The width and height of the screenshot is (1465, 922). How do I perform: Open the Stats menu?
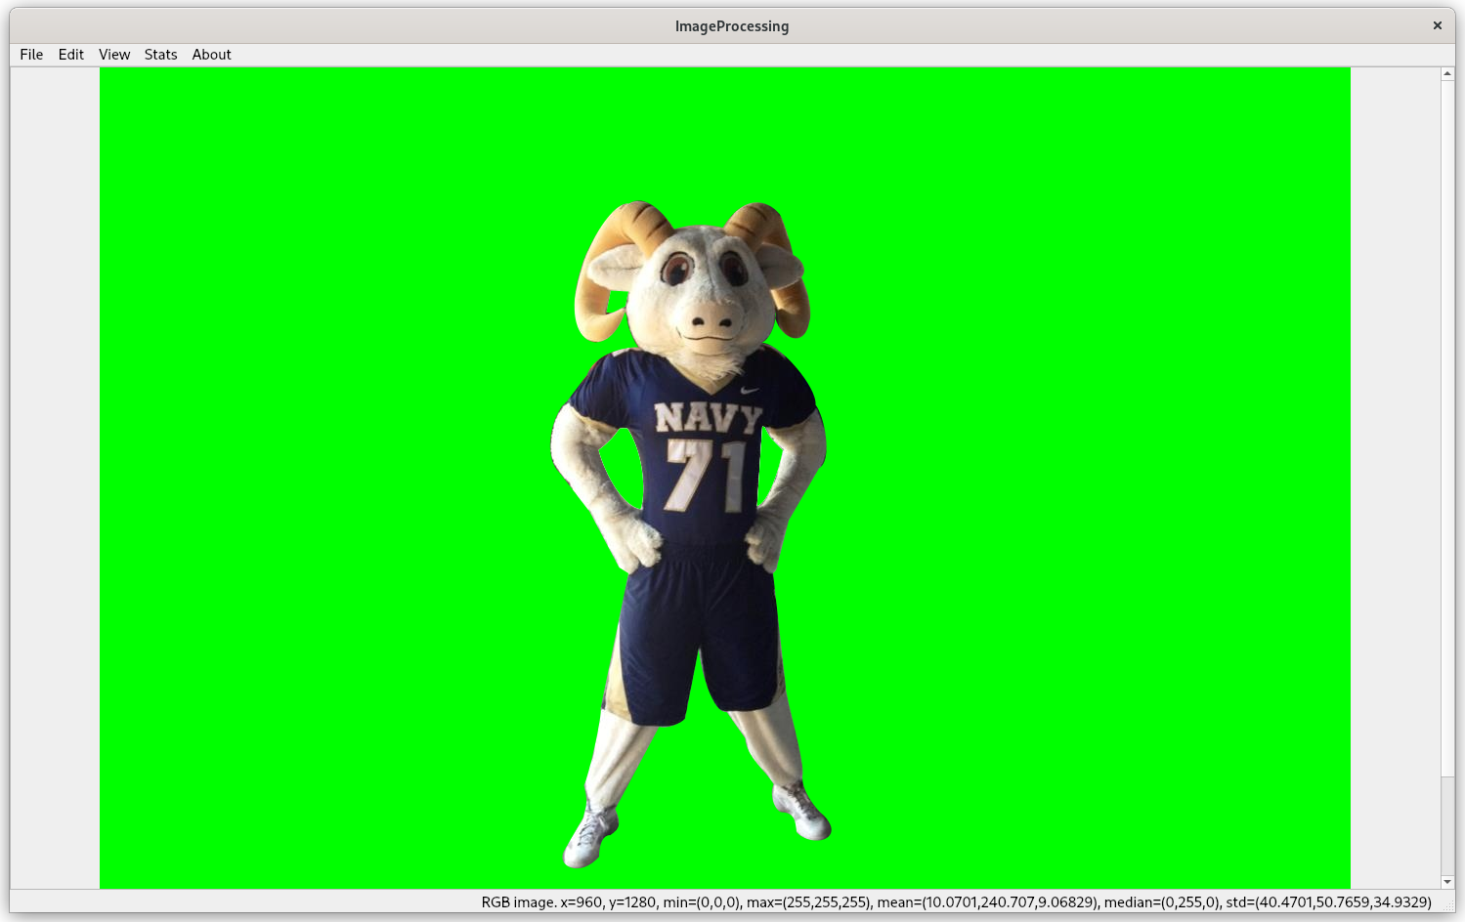160,55
